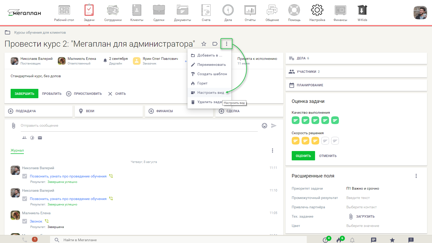The height and width of the screenshot is (243, 432).
Task: Expand the ДЕЛА panel
Action: pyautogui.click(x=356, y=58)
